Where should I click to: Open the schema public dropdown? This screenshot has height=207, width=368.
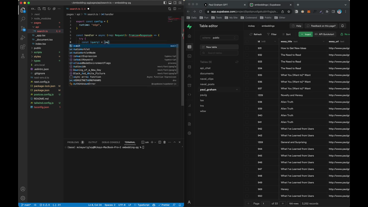point(219,38)
